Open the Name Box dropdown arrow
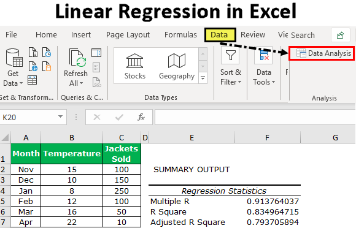The height and width of the screenshot is (228, 356). [x=60, y=116]
